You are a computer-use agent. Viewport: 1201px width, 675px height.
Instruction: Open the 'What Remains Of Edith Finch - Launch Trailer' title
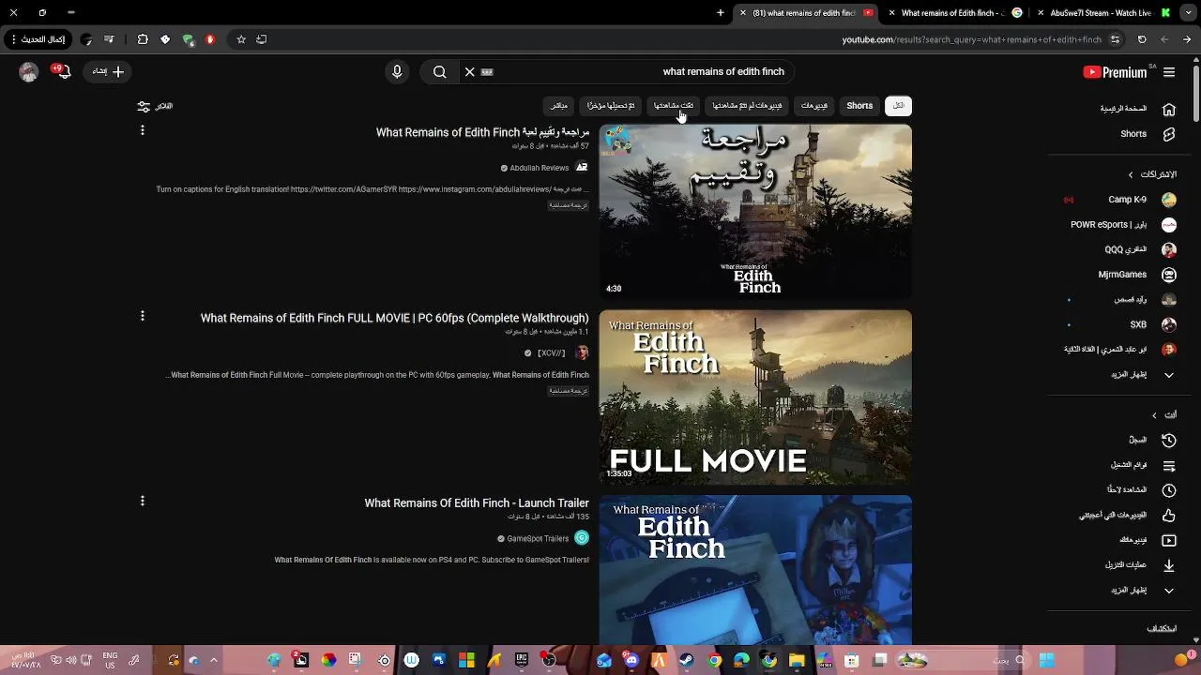(x=477, y=503)
